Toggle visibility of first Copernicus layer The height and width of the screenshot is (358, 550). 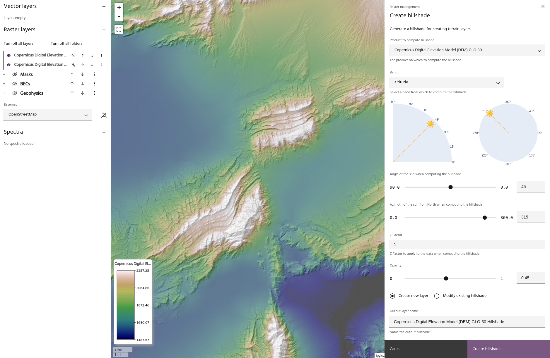point(9,55)
